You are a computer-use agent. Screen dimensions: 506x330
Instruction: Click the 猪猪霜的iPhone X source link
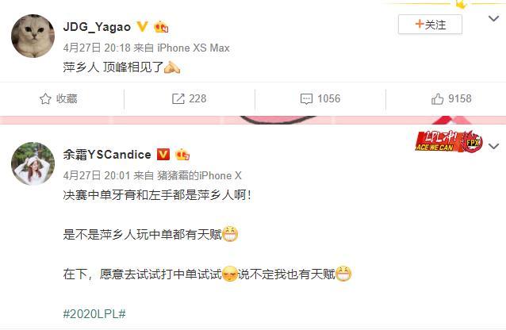tap(199, 175)
